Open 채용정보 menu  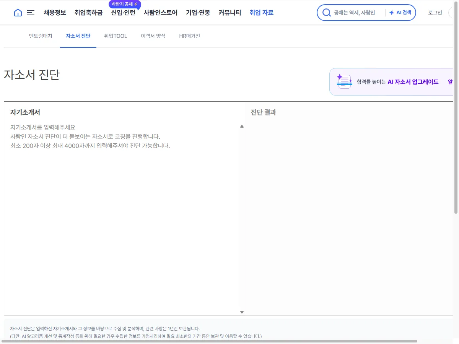55,13
